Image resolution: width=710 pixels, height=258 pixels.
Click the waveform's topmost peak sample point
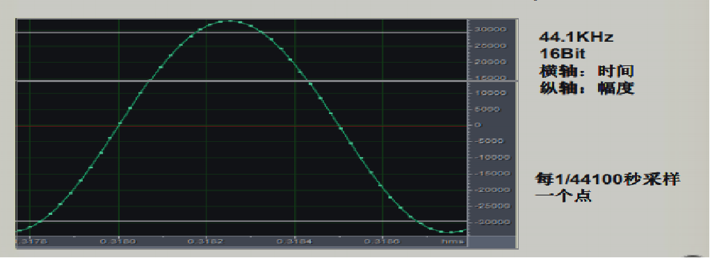[x=230, y=21]
